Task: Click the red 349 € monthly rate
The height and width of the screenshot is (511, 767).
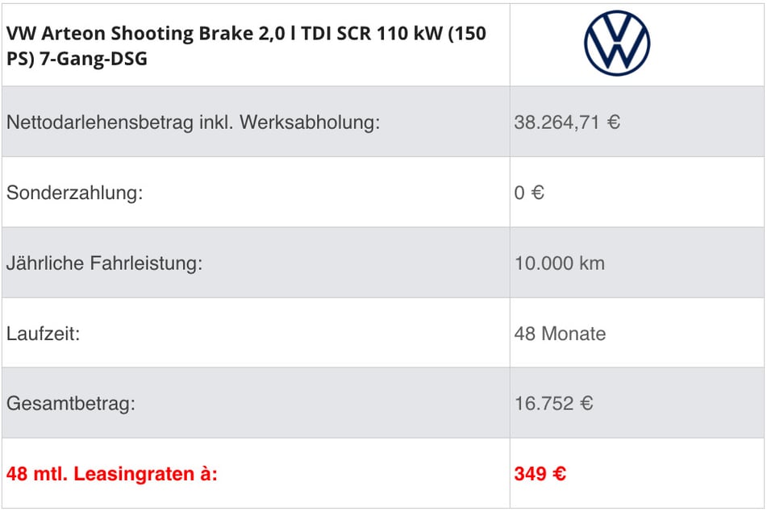Action: (540, 473)
